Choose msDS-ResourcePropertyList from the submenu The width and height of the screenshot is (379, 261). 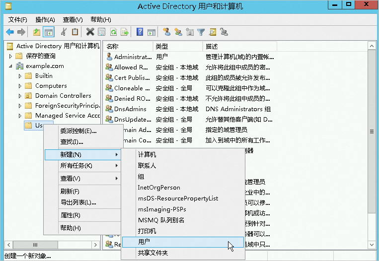click(x=183, y=198)
